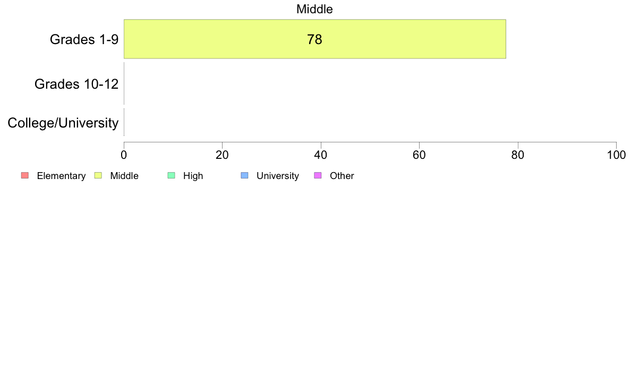Click the 0 tick label on x-axis
The height and width of the screenshot is (391, 631).
point(124,155)
